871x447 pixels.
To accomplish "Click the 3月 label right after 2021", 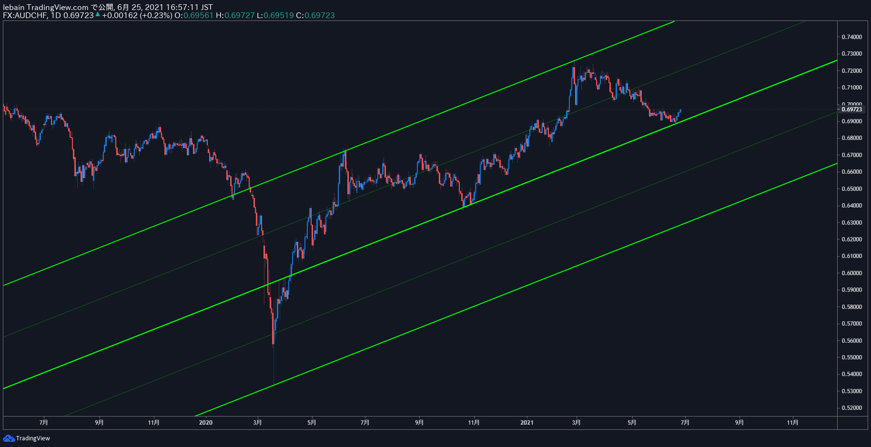I will pos(577,423).
